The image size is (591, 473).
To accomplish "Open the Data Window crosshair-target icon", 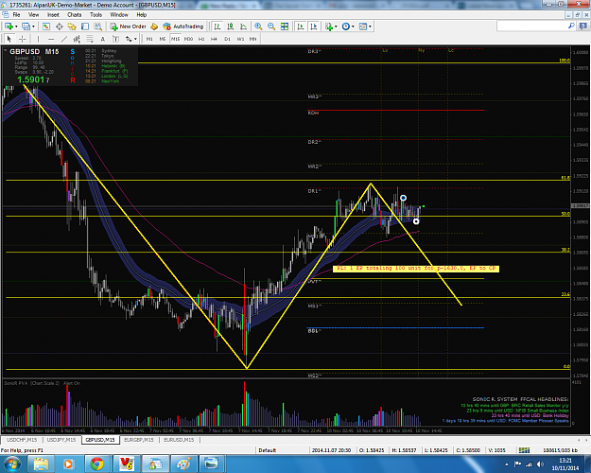I will 60,26.
